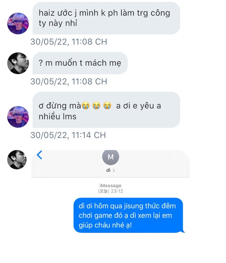Click the timestamp under "? m muốn t mách mẹ"

pyautogui.click(x=69, y=82)
